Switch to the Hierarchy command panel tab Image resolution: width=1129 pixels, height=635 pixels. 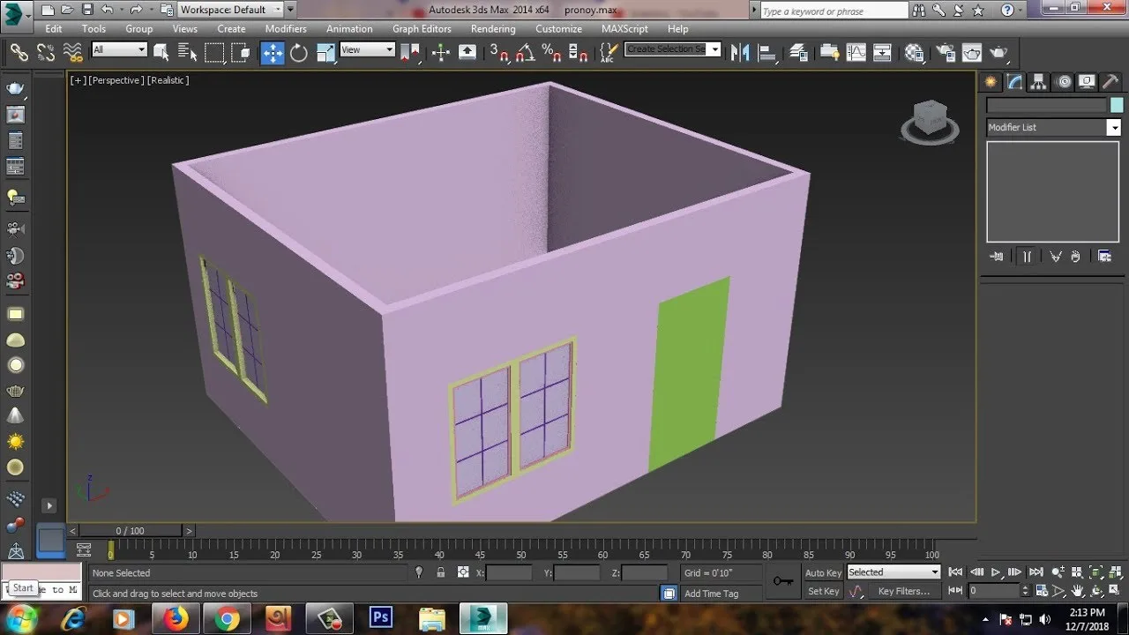click(1040, 82)
